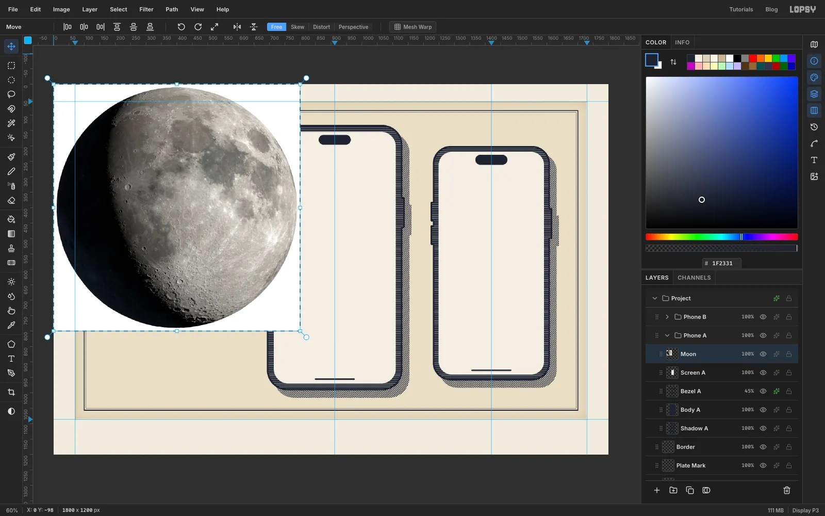
Task: Click the flip horizontal icon
Action: click(x=237, y=27)
